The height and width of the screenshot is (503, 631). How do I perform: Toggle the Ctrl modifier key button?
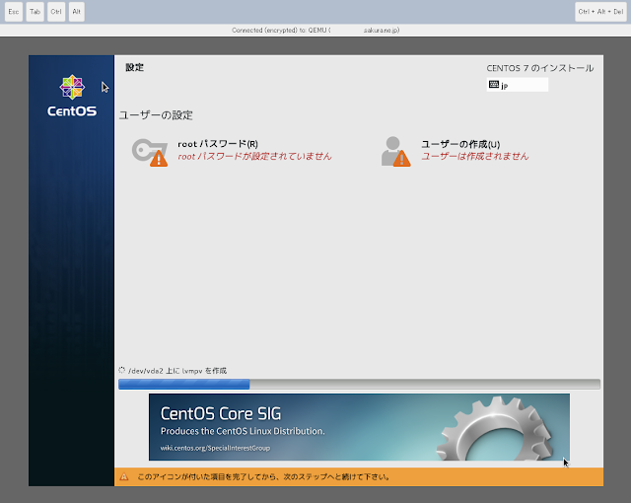pos(56,12)
